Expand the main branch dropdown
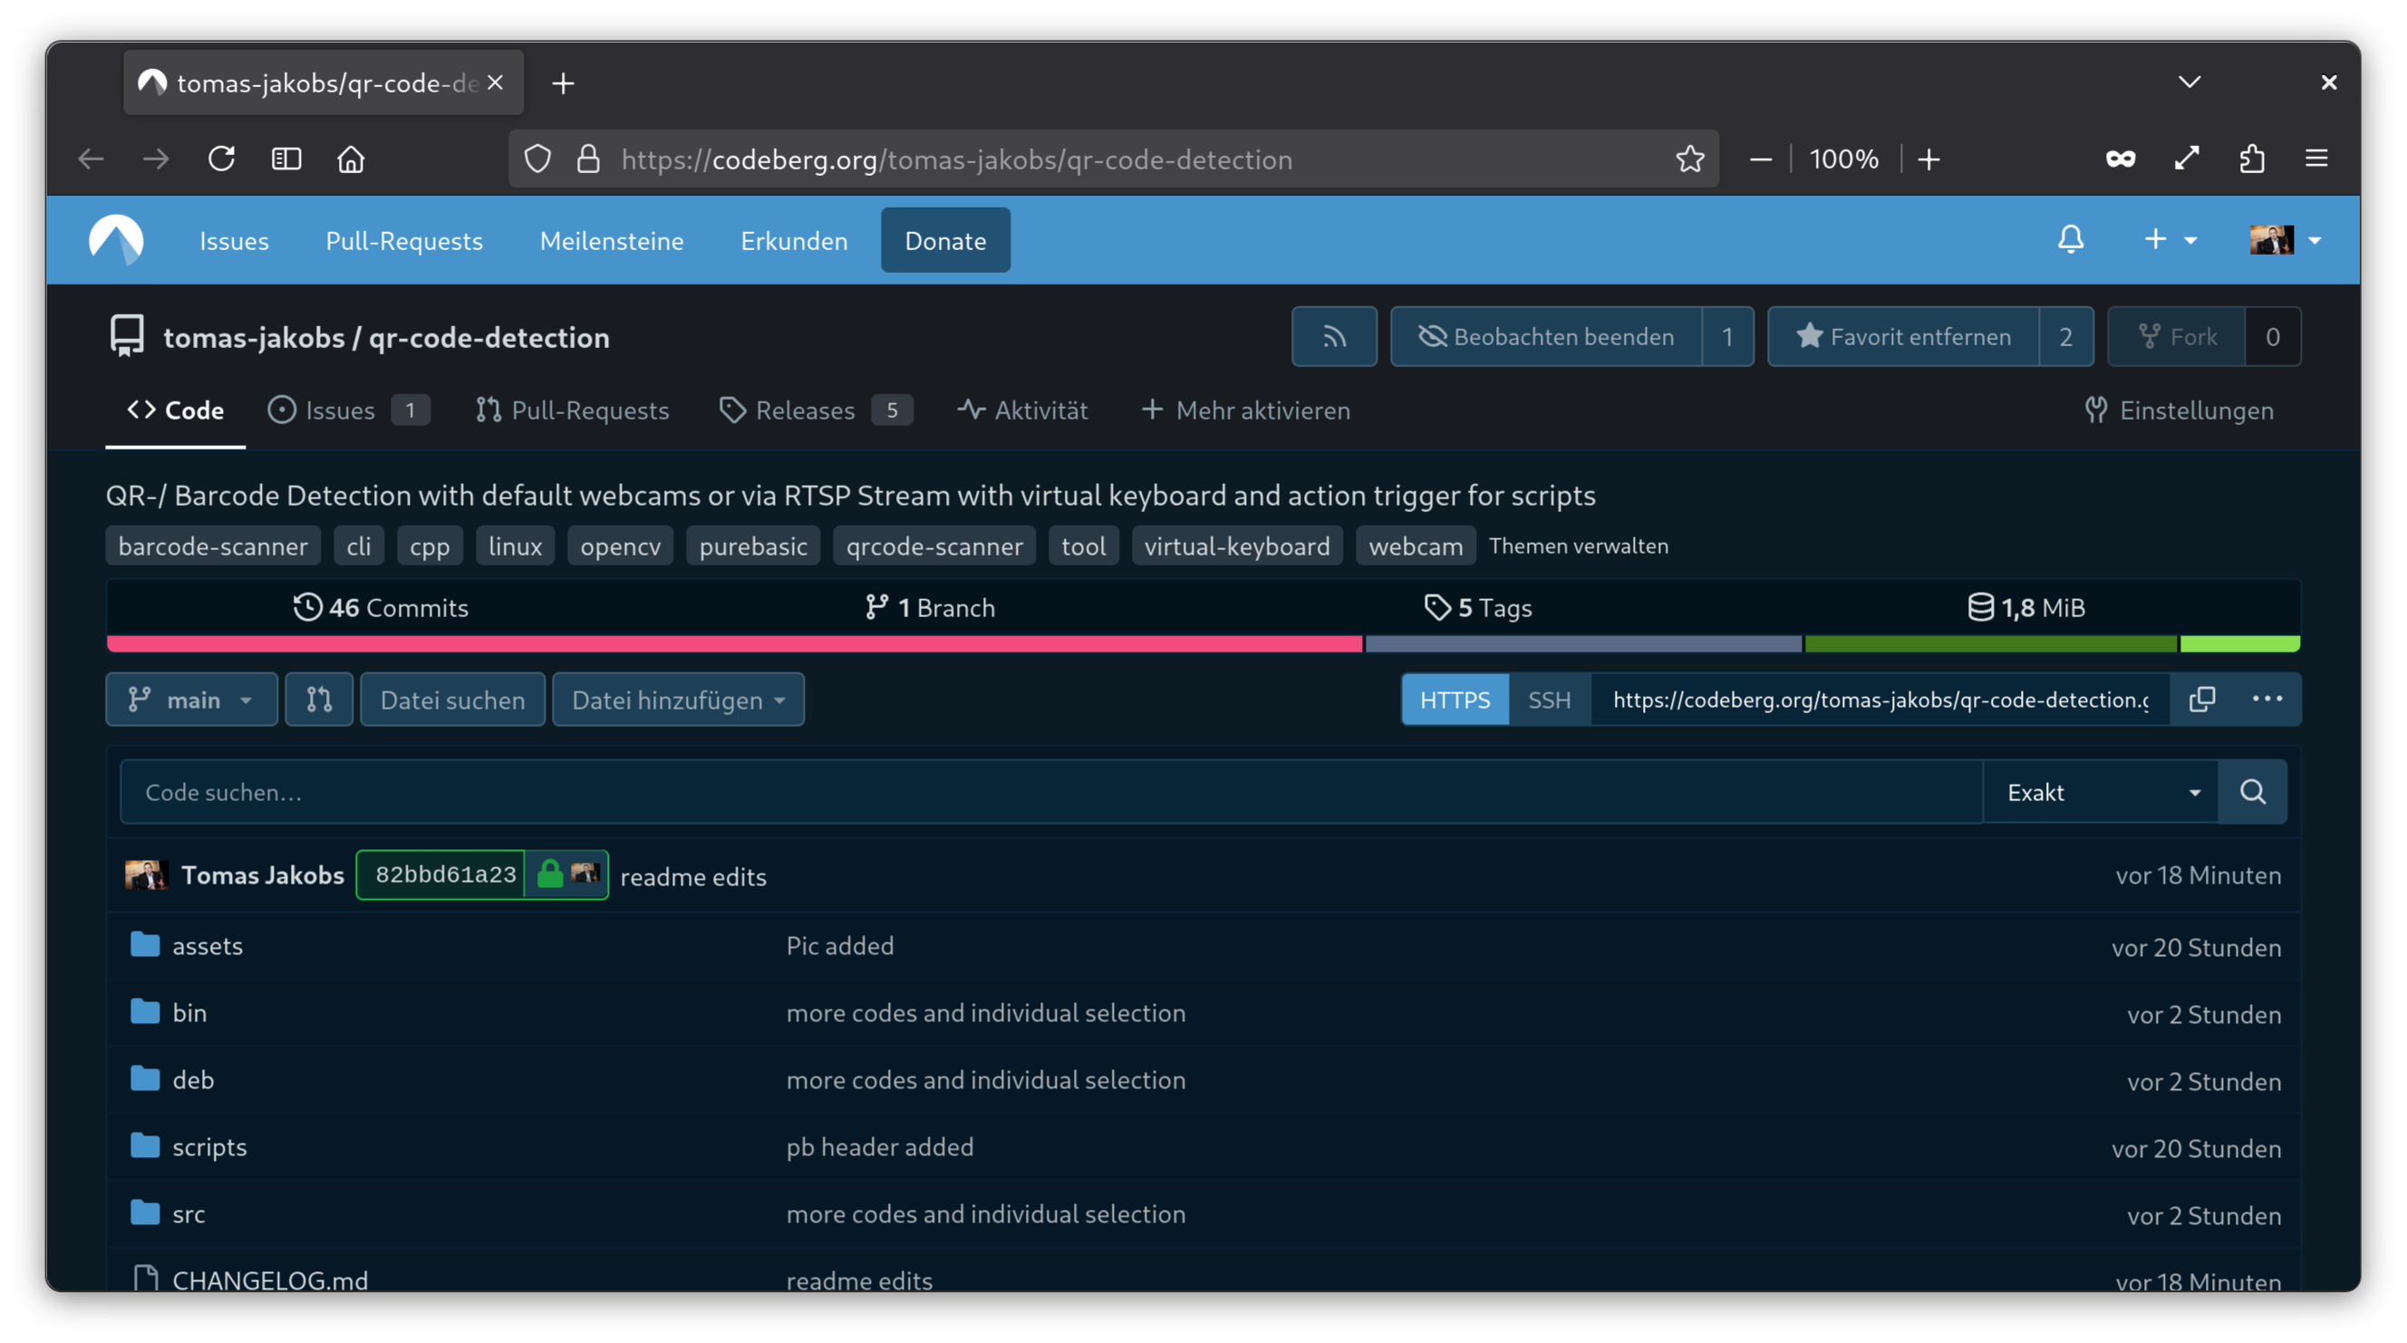The height and width of the screenshot is (1343, 2407). click(191, 699)
